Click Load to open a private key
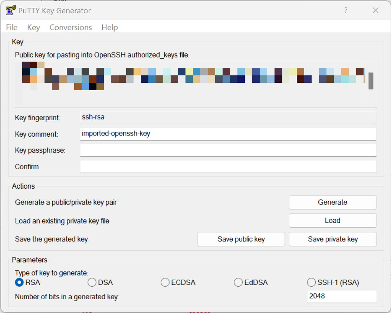391x313 pixels. pos(333,221)
